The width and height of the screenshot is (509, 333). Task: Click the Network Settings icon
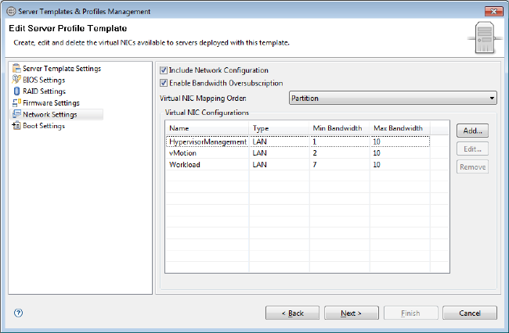click(16, 114)
